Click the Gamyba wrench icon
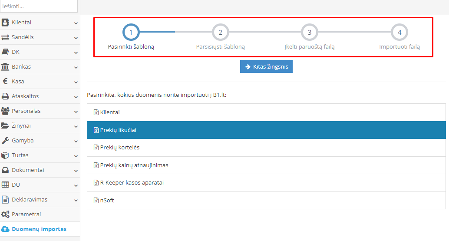 5,141
